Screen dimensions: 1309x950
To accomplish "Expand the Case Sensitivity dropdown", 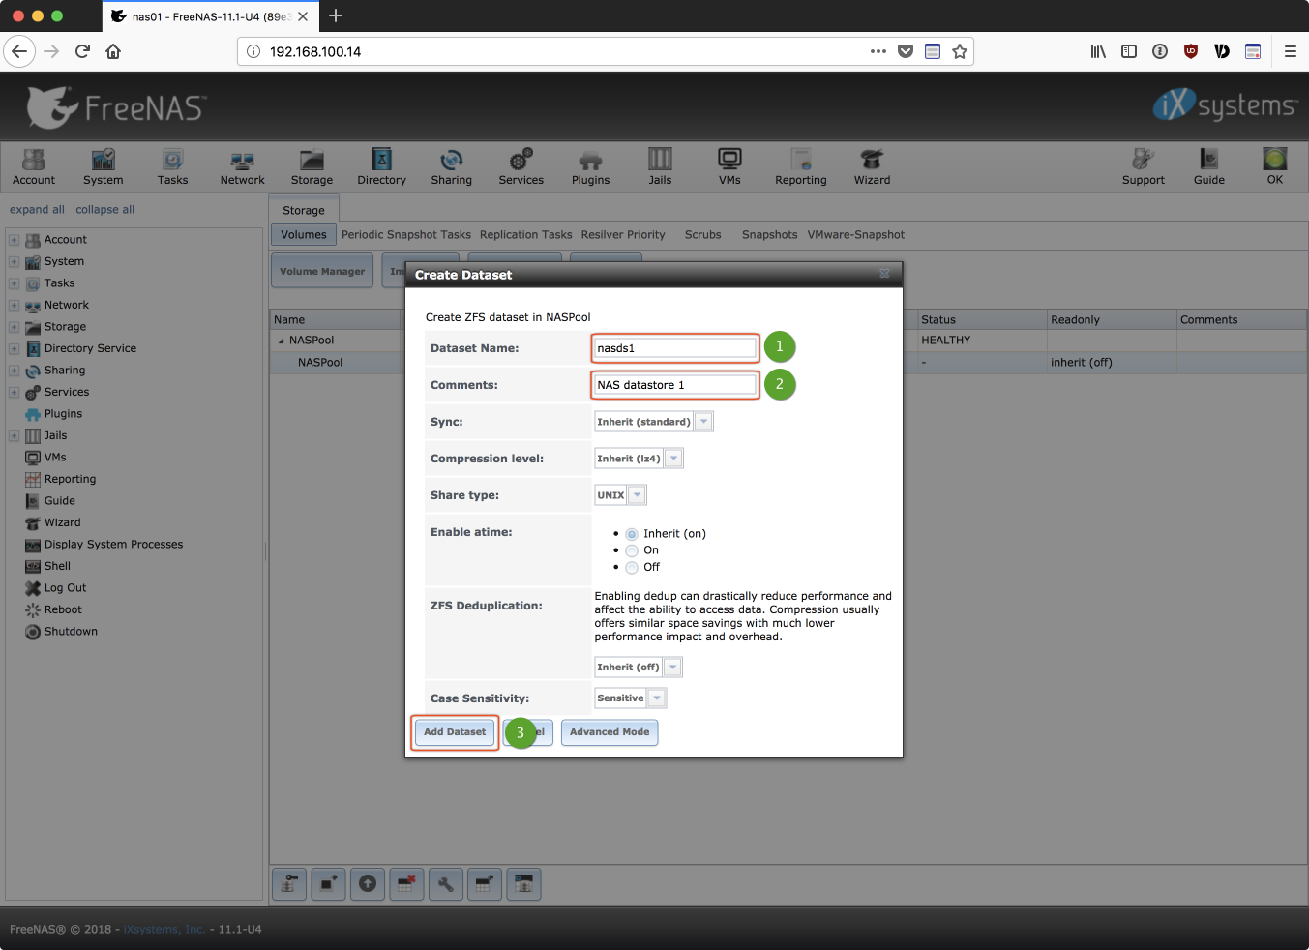I will tap(657, 698).
